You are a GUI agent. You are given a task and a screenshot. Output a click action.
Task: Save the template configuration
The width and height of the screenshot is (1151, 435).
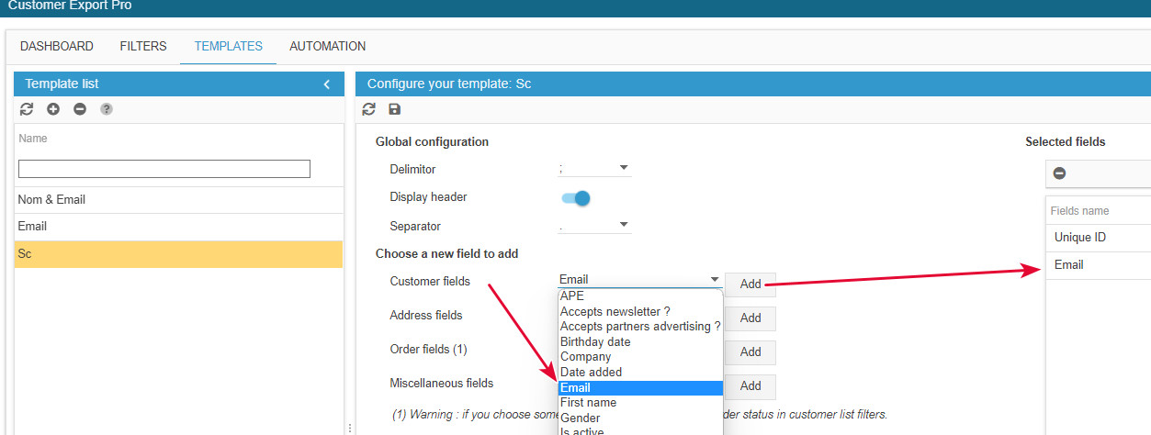click(395, 109)
